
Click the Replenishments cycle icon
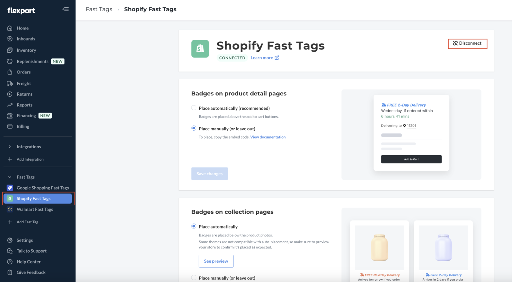(10, 61)
